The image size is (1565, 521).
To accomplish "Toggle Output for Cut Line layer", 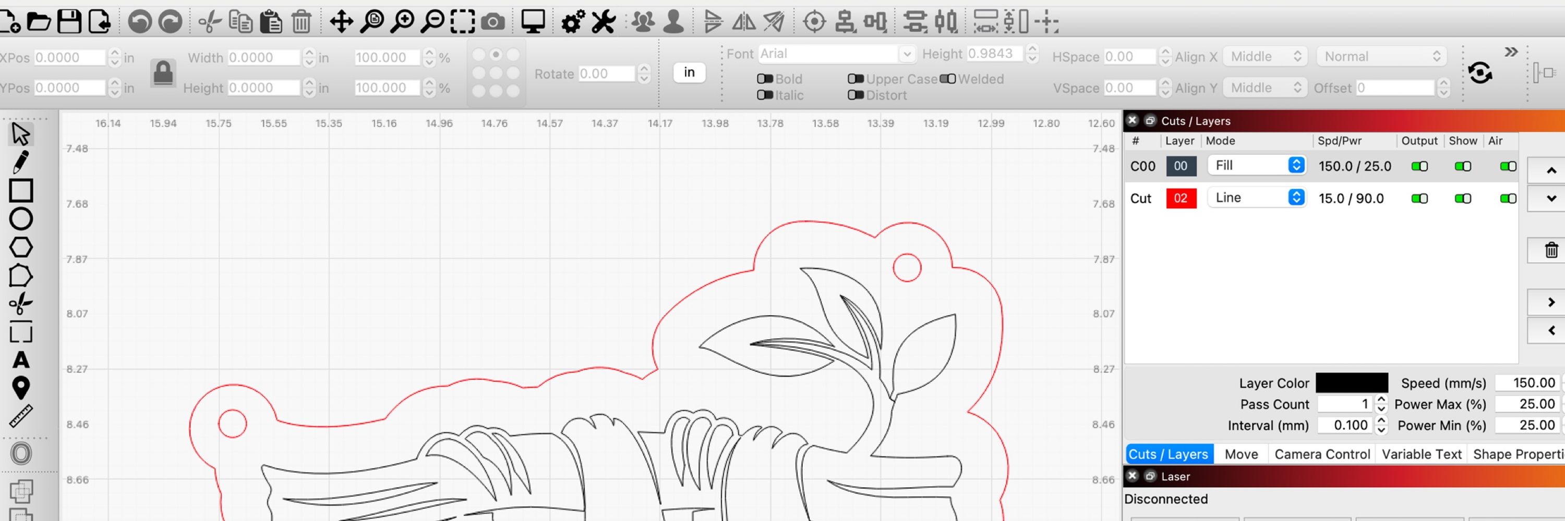I will click(1419, 199).
